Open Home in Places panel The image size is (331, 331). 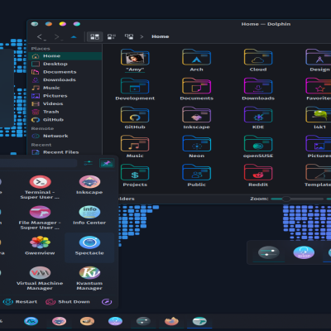(x=65, y=56)
